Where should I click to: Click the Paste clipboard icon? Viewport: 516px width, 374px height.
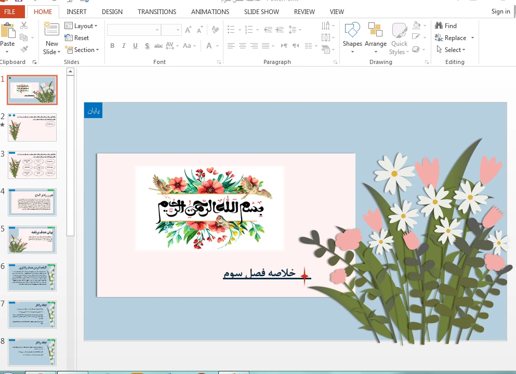[7, 31]
